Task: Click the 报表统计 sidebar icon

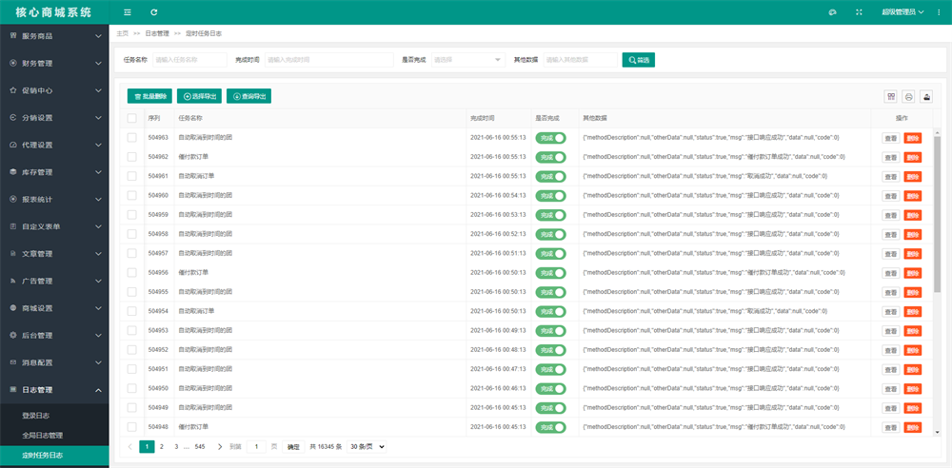Action: [x=12, y=199]
